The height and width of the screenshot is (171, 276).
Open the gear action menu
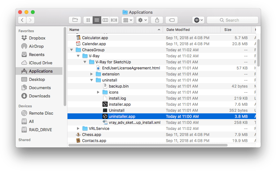142,20
